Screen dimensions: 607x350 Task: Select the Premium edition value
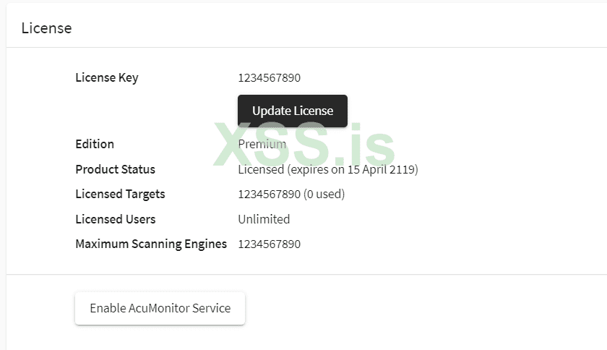click(262, 144)
